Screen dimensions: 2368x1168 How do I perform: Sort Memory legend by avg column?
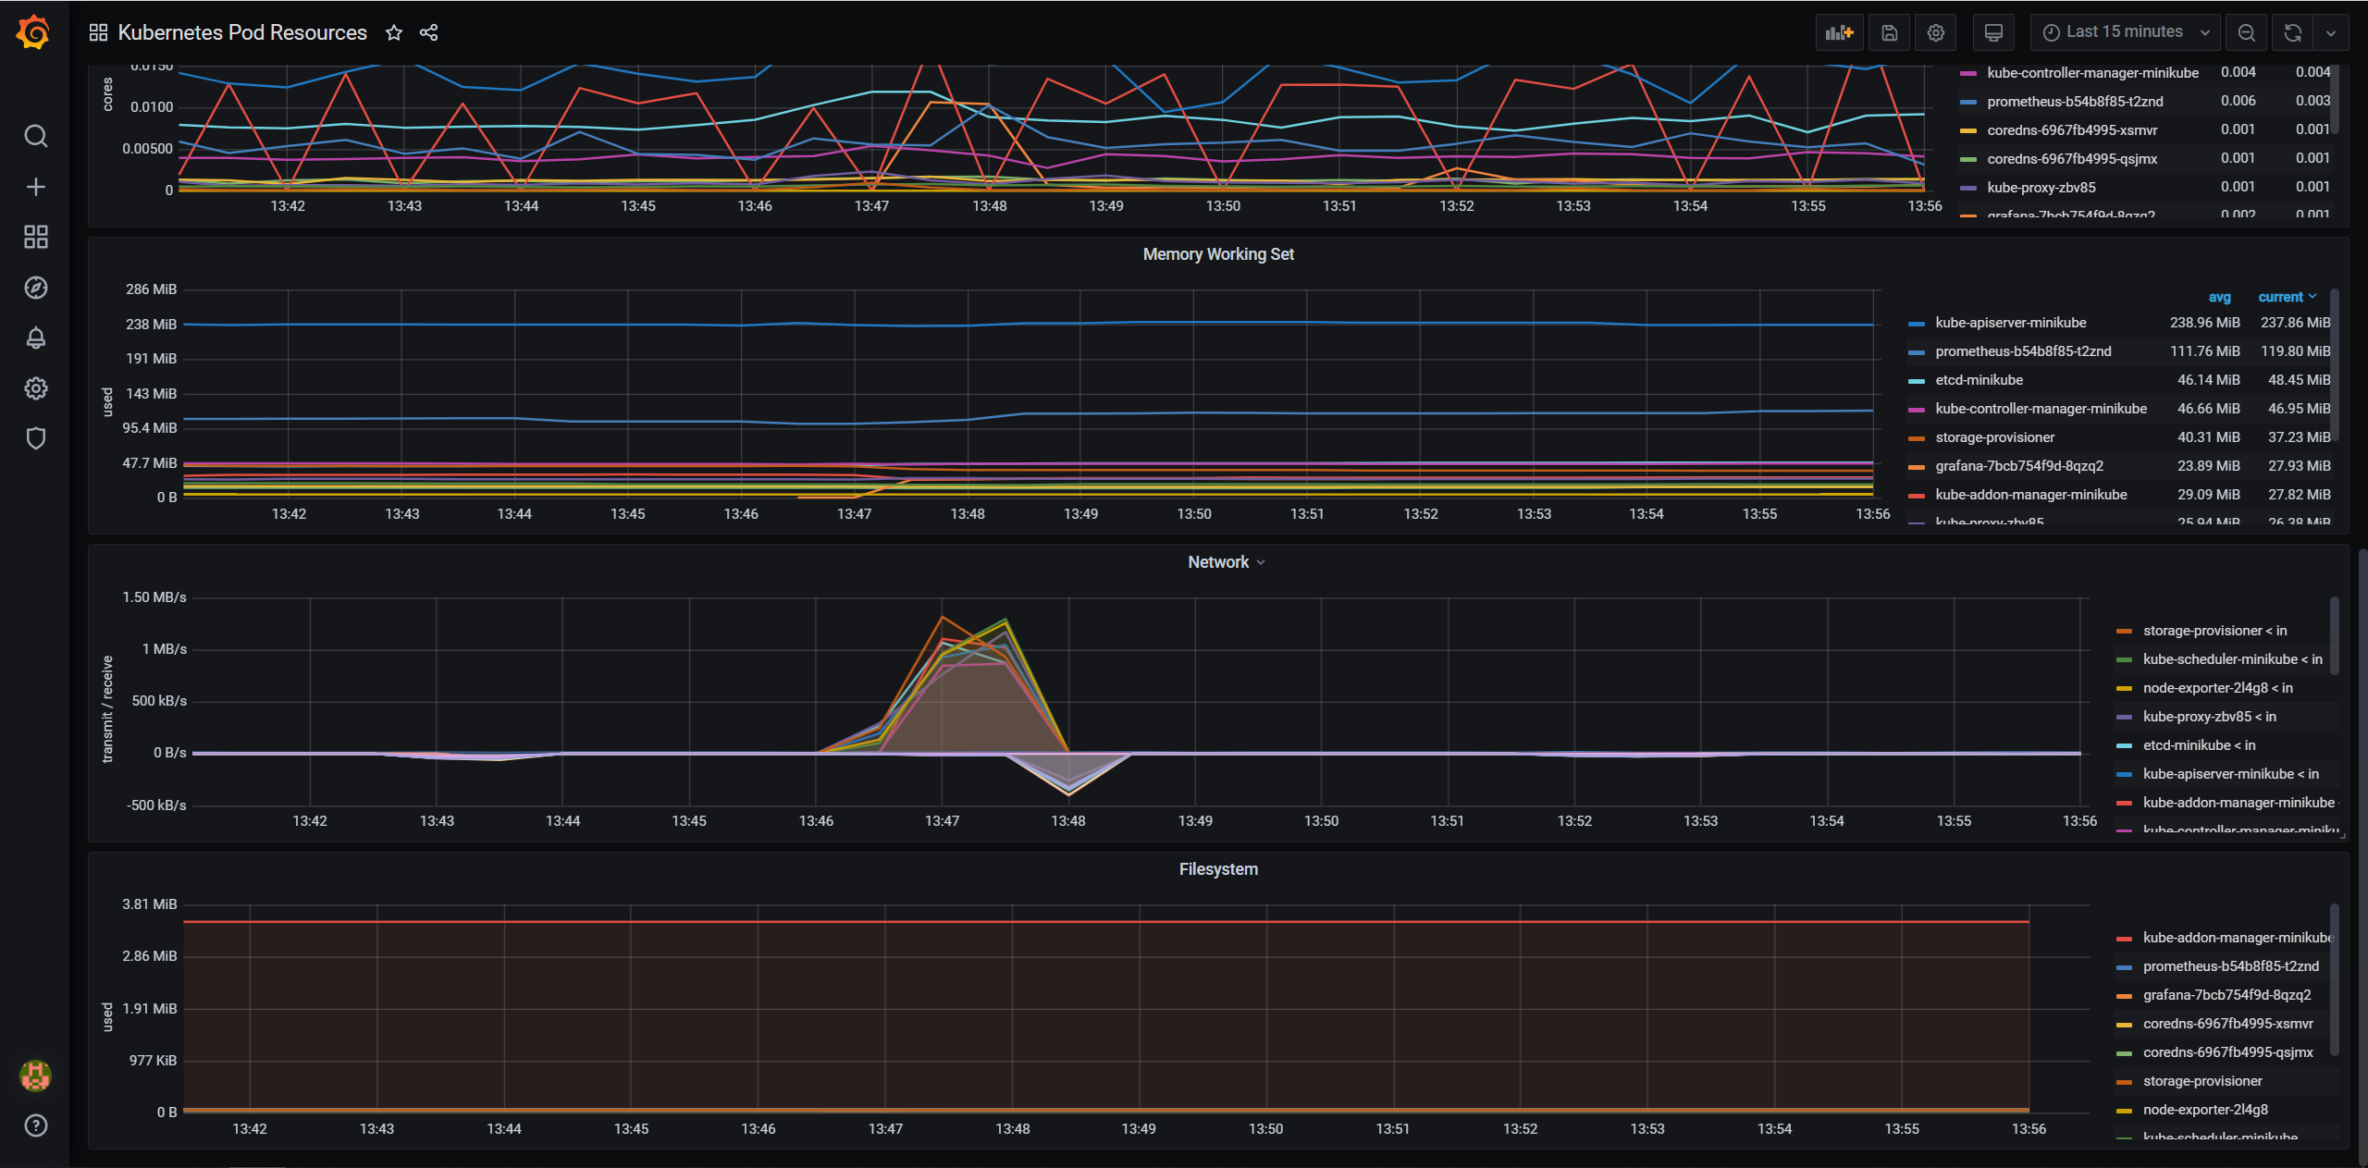2219,297
